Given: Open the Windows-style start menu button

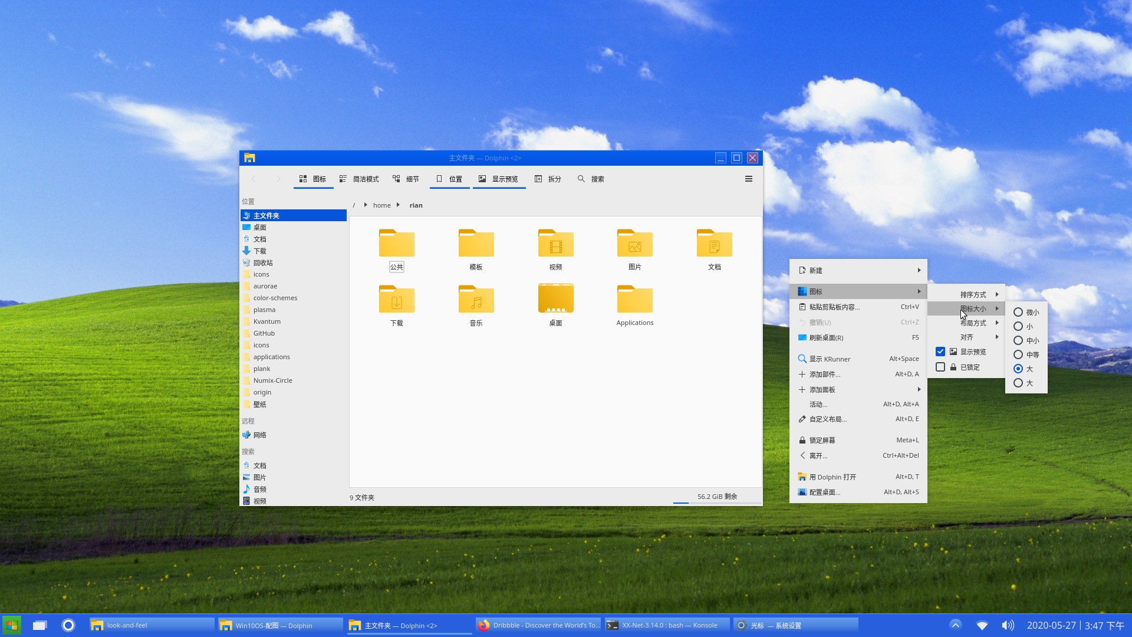Looking at the screenshot, I should tap(12, 625).
